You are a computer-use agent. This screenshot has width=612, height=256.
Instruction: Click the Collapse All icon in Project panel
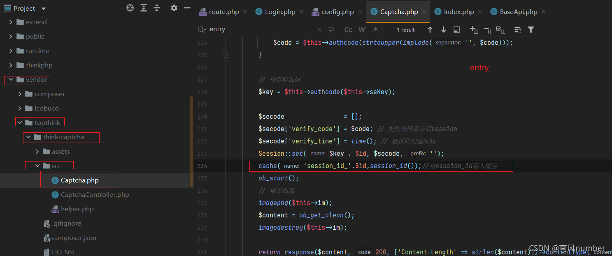[x=157, y=8]
